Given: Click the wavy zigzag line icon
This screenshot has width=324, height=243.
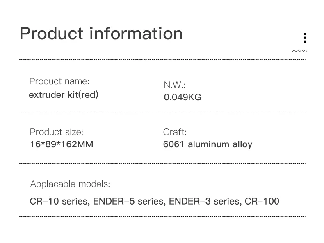Looking at the screenshot, I should point(299,51).
